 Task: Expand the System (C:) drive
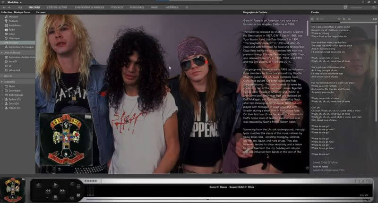(x=3, y=100)
